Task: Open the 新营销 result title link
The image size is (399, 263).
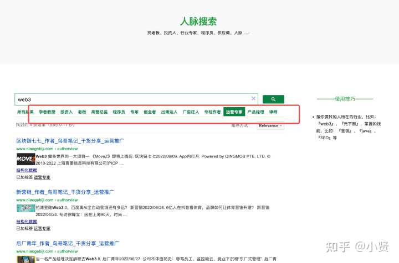Action: pyautogui.click(x=65, y=192)
